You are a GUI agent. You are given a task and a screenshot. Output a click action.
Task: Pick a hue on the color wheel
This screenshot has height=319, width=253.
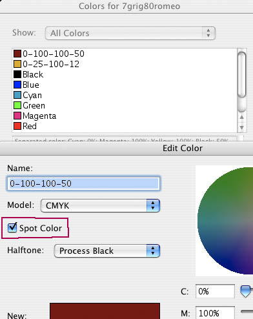click(225, 221)
